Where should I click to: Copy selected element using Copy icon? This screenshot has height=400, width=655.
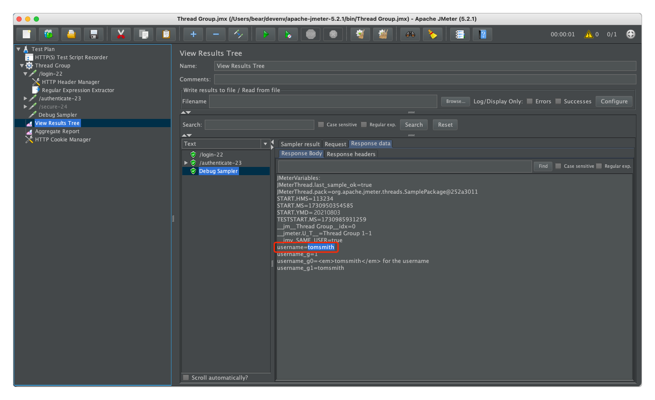point(143,34)
